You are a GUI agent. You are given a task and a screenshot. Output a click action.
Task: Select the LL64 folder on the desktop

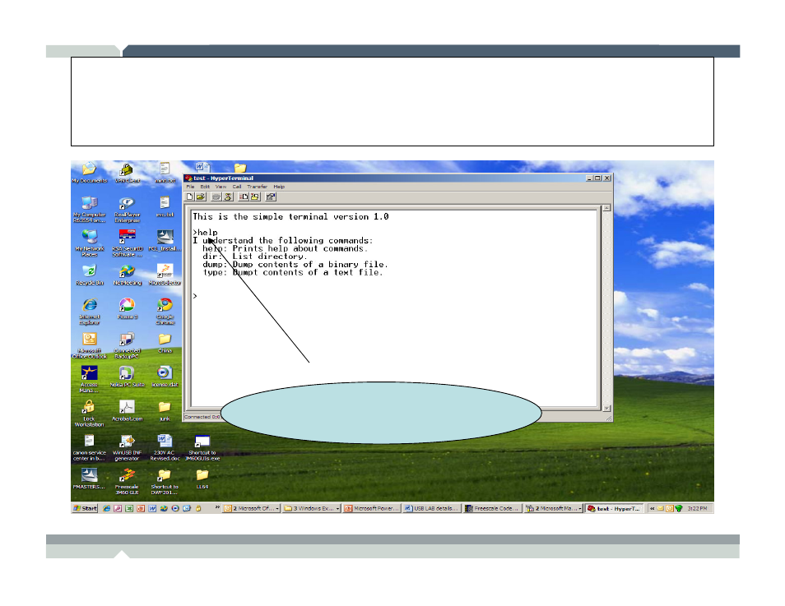pyautogui.click(x=202, y=479)
